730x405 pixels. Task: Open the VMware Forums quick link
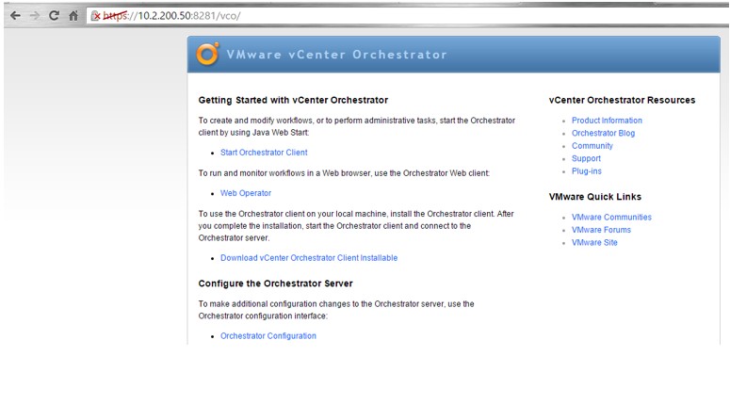(x=601, y=230)
